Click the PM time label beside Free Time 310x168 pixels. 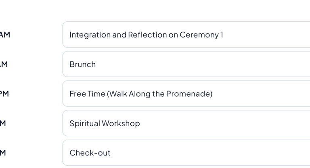4,94
